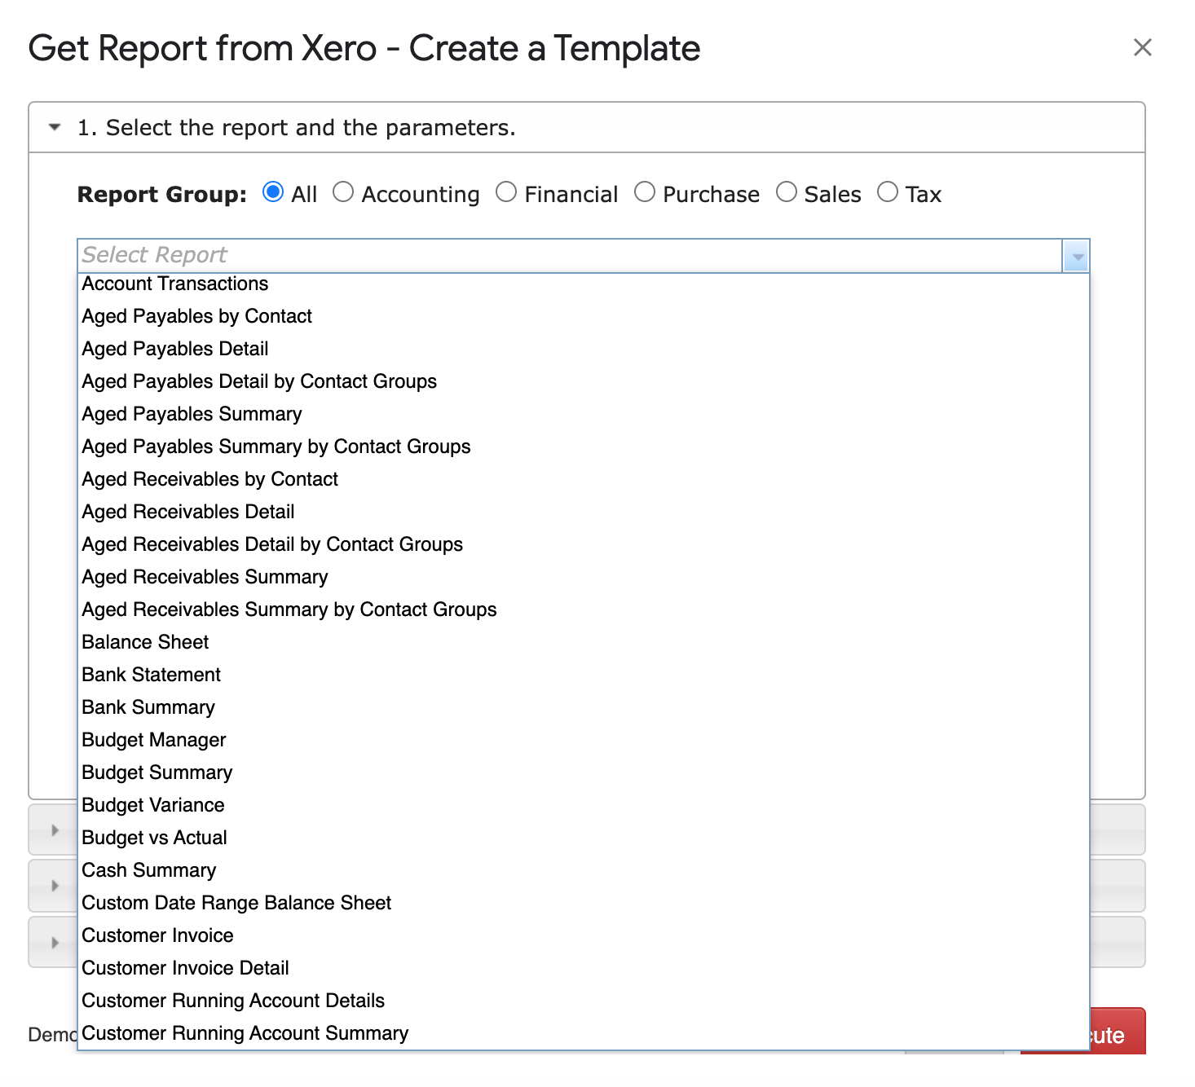1195x1087 pixels.
Task: Choose Aged Receivables Summary report
Action: 584,577
